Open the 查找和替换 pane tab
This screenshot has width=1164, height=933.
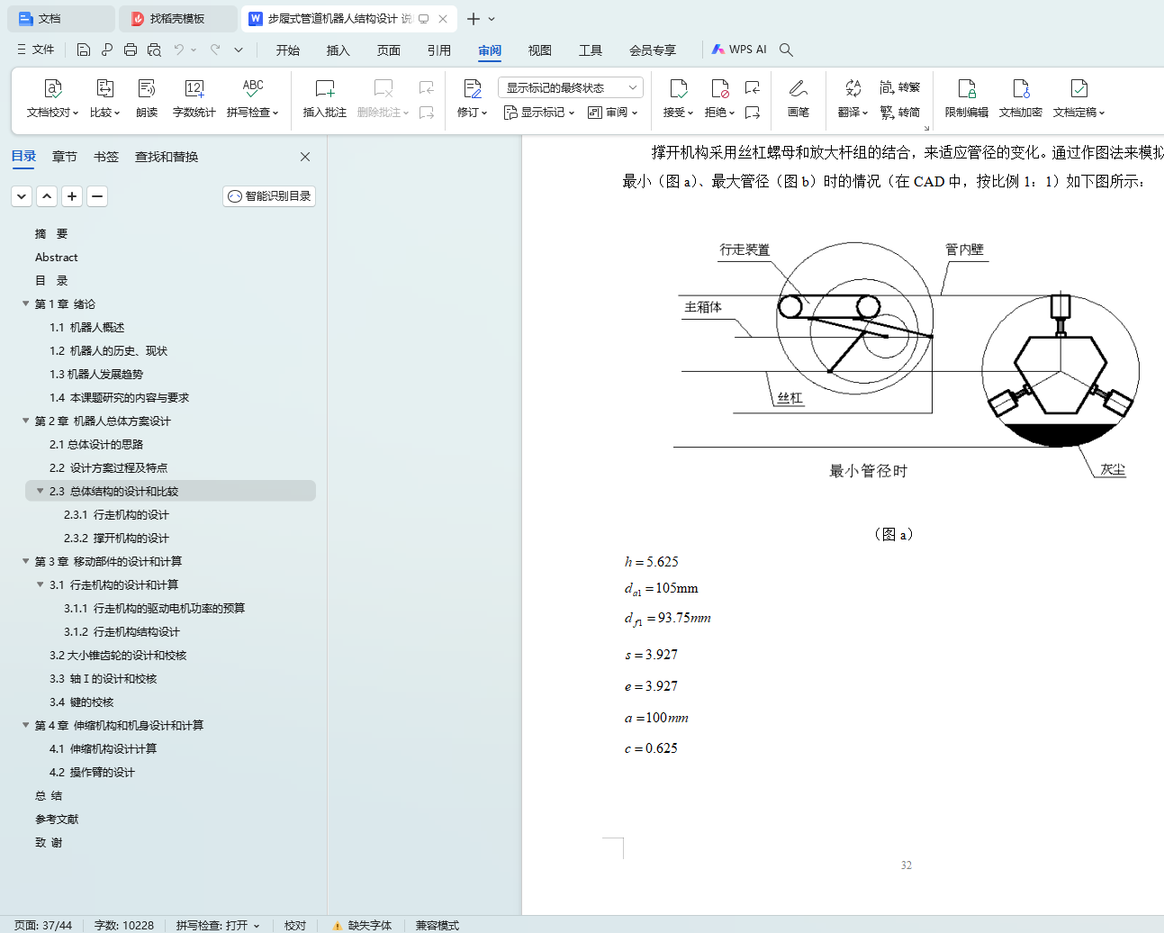coord(167,157)
